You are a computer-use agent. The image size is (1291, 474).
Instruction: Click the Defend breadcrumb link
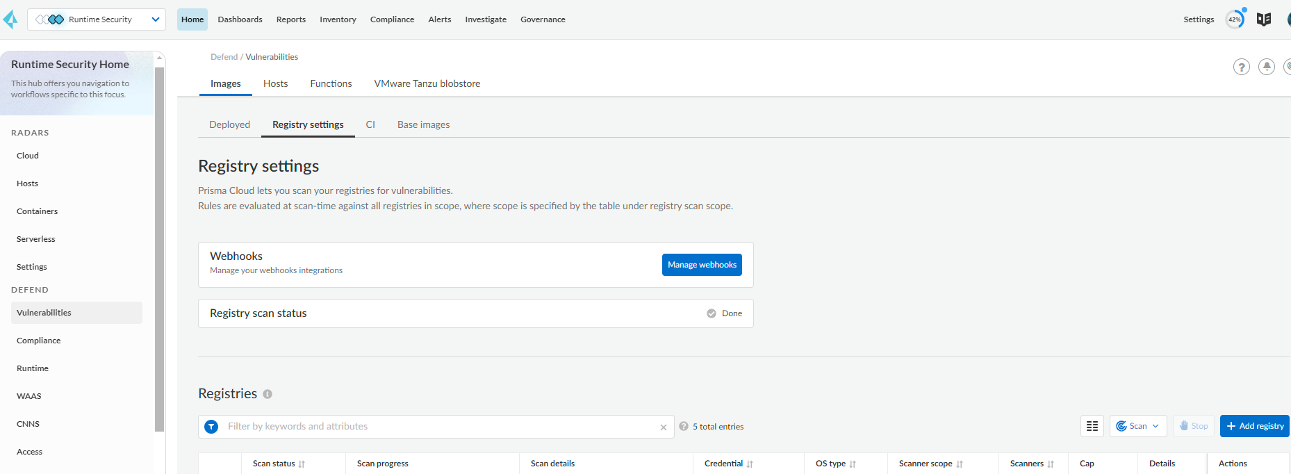224,57
